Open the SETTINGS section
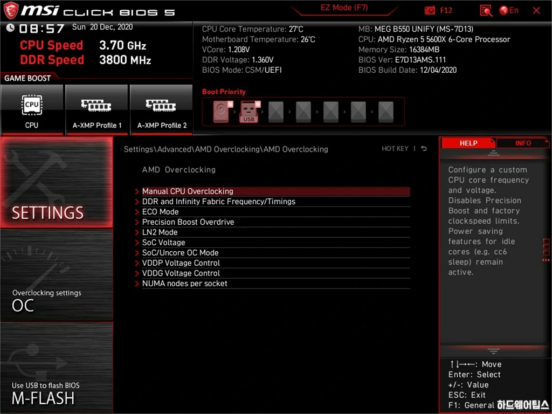Screen dimensions: 552x414 [x=56, y=182]
